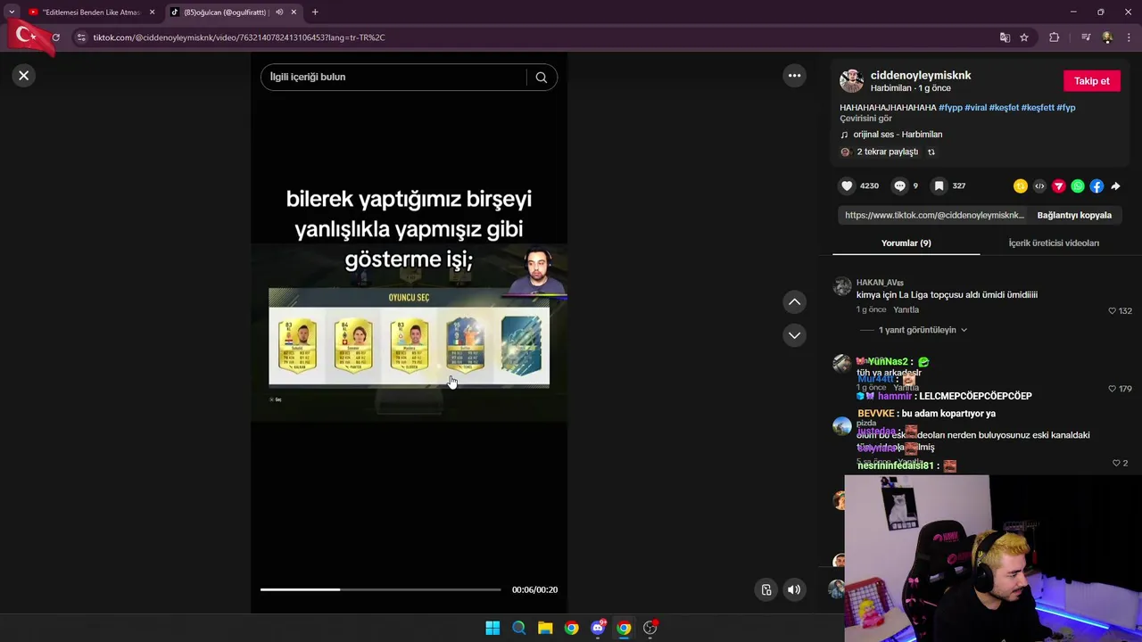Screen dimensions: 1142x642
Task: Open Discord from taskbar
Action: (x=598, y=628)
